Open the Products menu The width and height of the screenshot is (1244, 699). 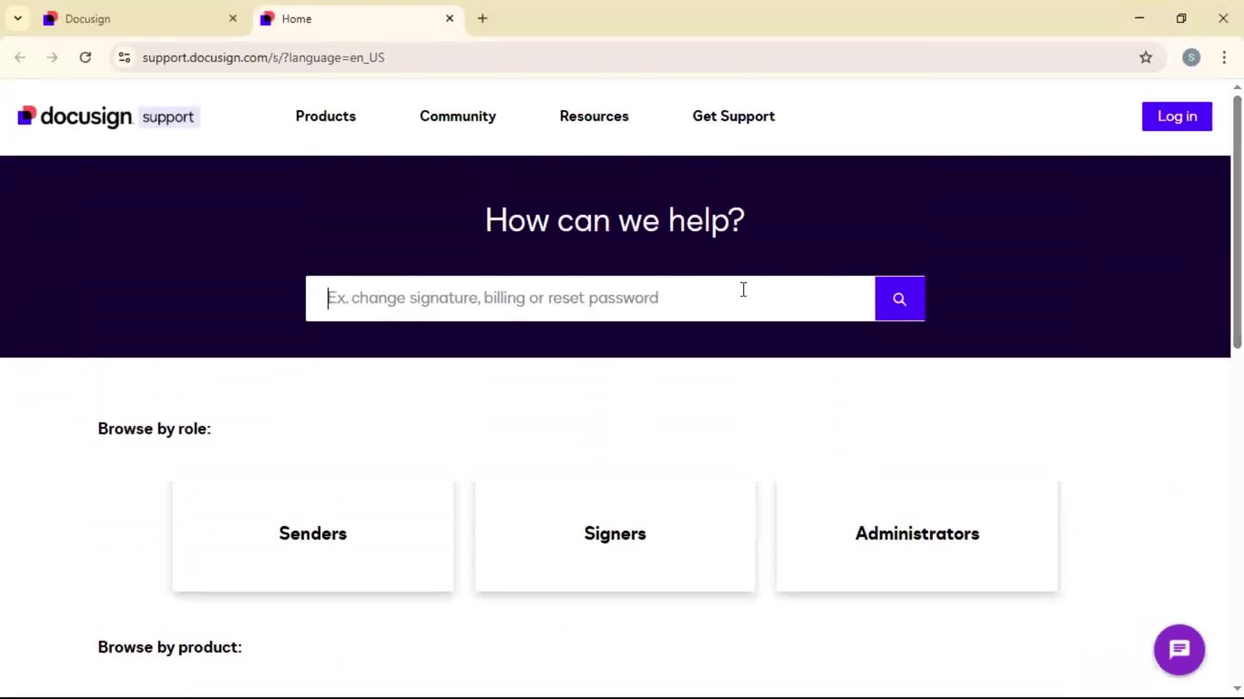click(x=325, y=116)
